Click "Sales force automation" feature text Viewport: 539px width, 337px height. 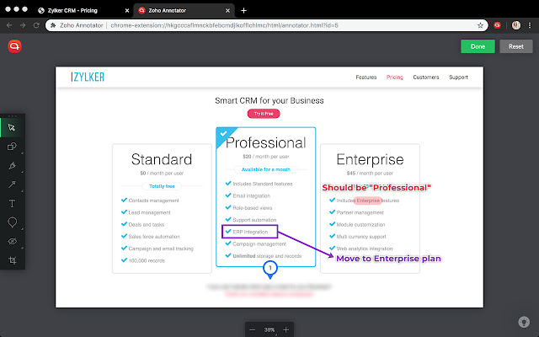click(154, 237)
